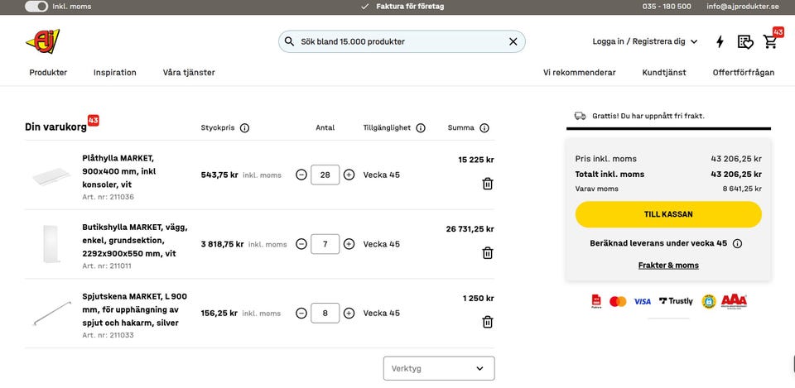The height and width of the screenshot is (388, 795).
Task: Click TILL KASSAN button
Action: (x=668, y=214)
